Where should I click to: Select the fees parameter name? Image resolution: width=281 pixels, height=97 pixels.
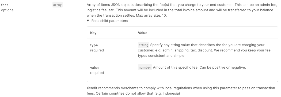point(5,5)
